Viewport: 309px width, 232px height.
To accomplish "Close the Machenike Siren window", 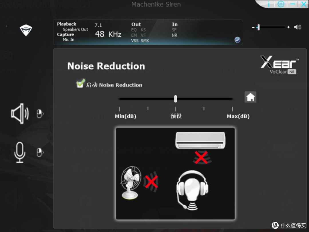I will pyautogui.click(x=304, y=4).
